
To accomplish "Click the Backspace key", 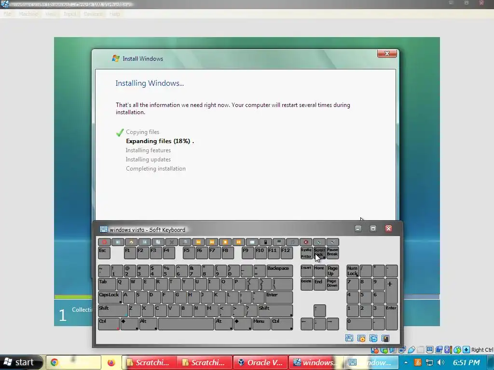I will 279,271.
